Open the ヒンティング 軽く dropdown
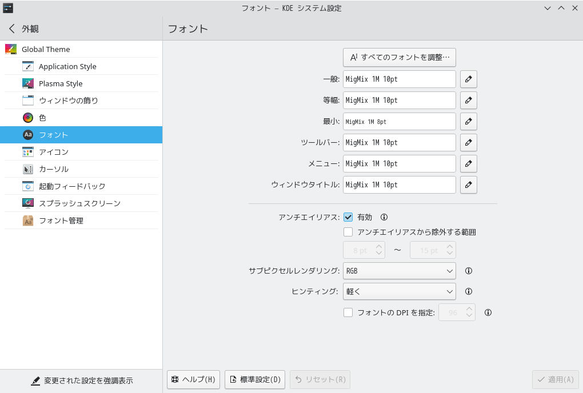 400,291
